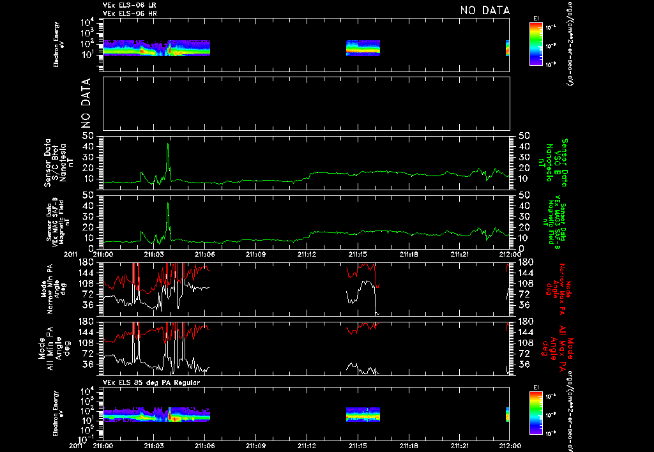The height and width of the screenshot is (452, 654).
Task: Click the 85 deg PA spectrogram segment near 211:15
Action: (363, 414)
